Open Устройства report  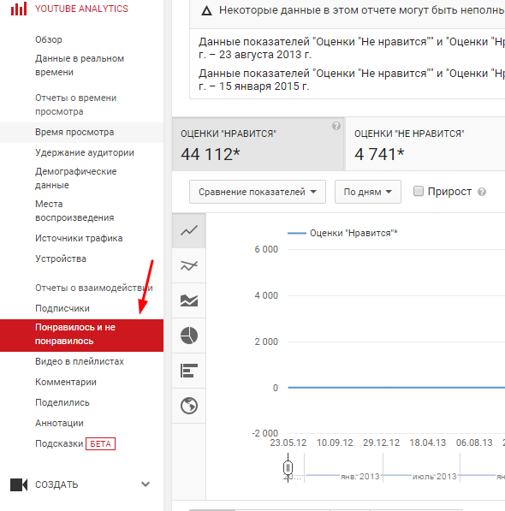tap(61, 258)
